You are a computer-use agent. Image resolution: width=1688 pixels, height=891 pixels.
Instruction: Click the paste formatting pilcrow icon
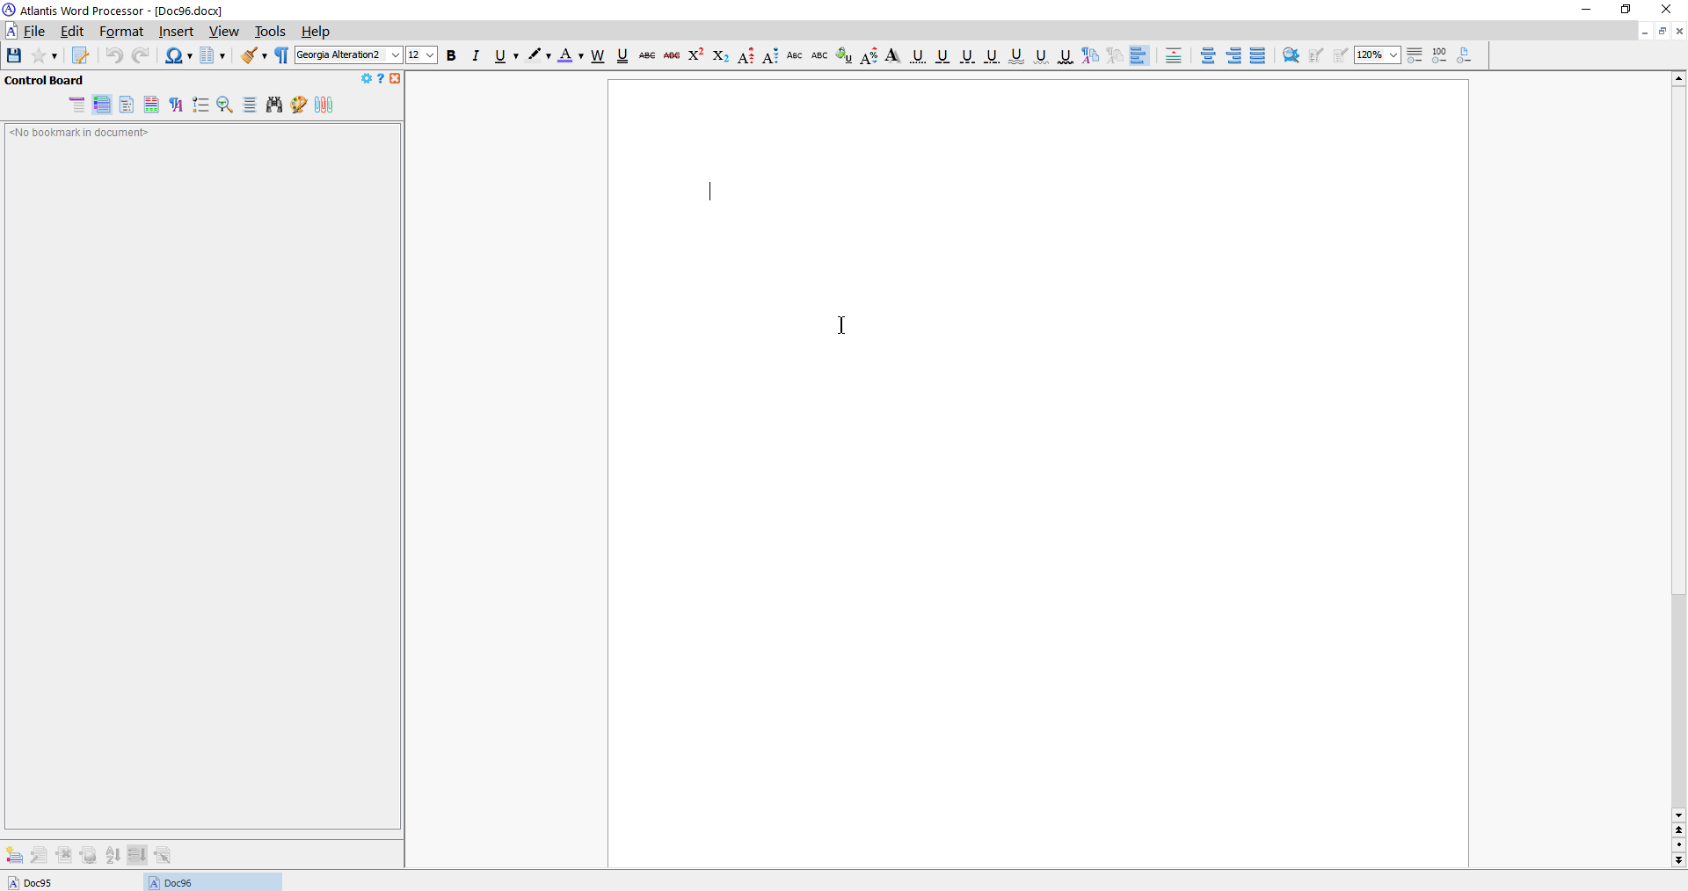[x=1115, y=55]
